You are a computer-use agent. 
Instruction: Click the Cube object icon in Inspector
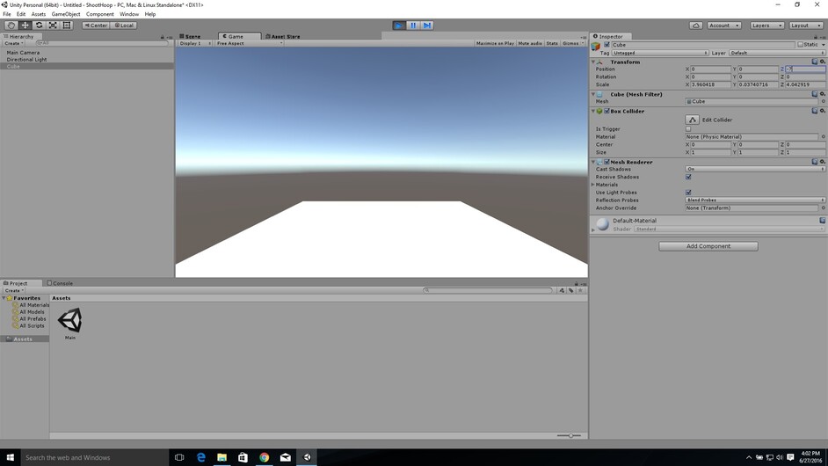pyautogui.click(x=596, y=47)
